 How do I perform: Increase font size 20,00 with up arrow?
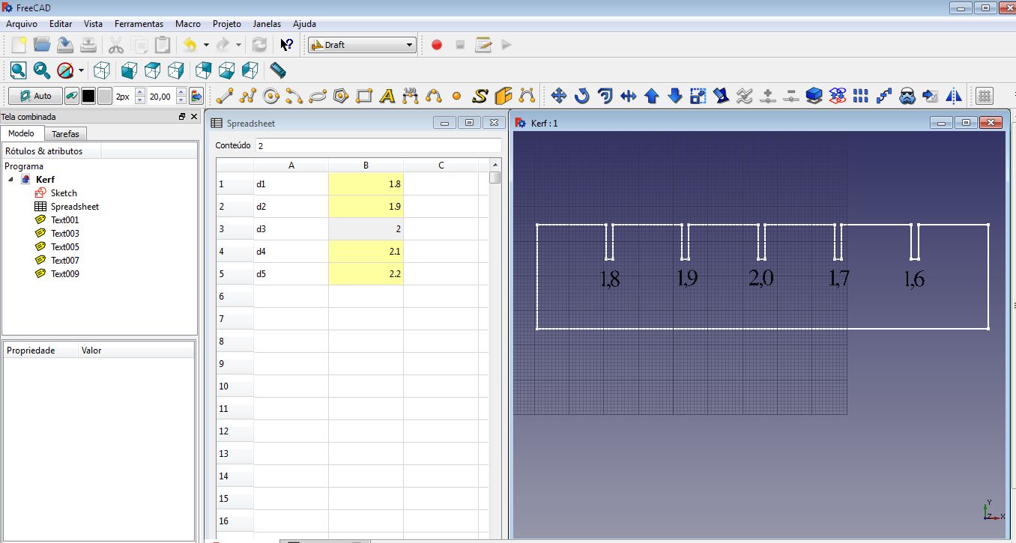[x=181, y=92]
